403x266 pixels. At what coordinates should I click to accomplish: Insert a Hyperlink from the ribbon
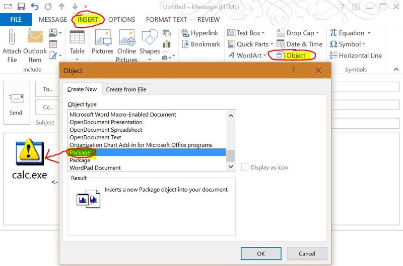200,33
